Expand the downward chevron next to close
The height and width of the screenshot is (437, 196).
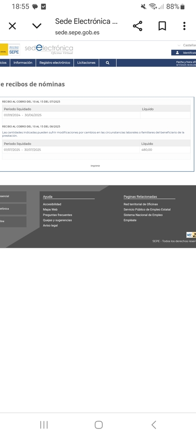point(37,26)
